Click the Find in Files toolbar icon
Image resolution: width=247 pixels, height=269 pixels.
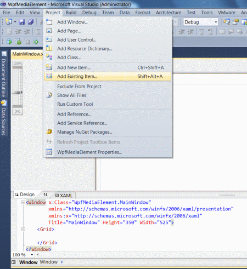(x=227, y=22)
